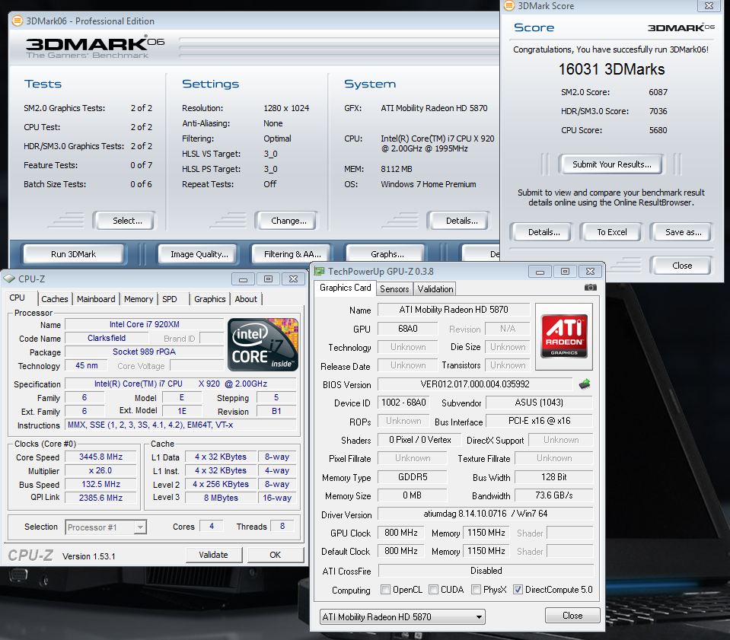Click Details... in the 3DMark Score window
The width and height of the screenshot is (730, 640).
click(541, 232)
